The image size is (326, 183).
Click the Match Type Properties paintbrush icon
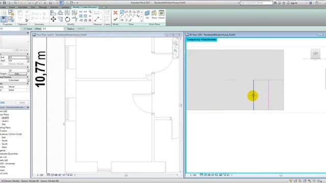[x=27, y=20]
